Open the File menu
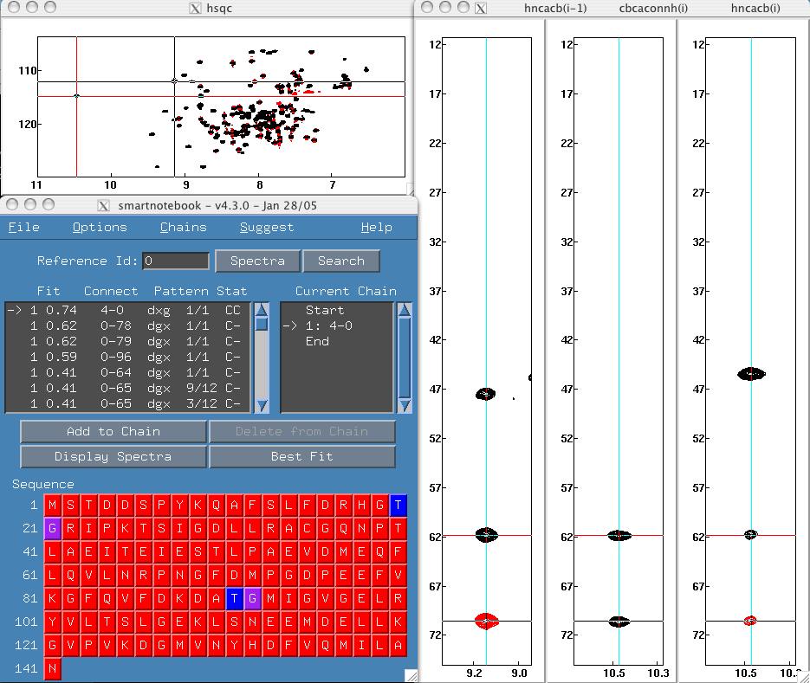This screenshot has height=683, width=810. (x=23, y=227)
